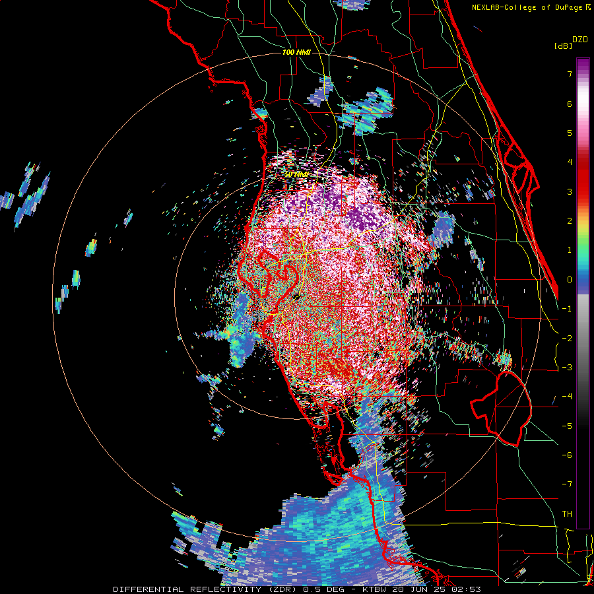594x594 pixels.
Task: Click the 2 value on color scale
Action: (570, 221)
